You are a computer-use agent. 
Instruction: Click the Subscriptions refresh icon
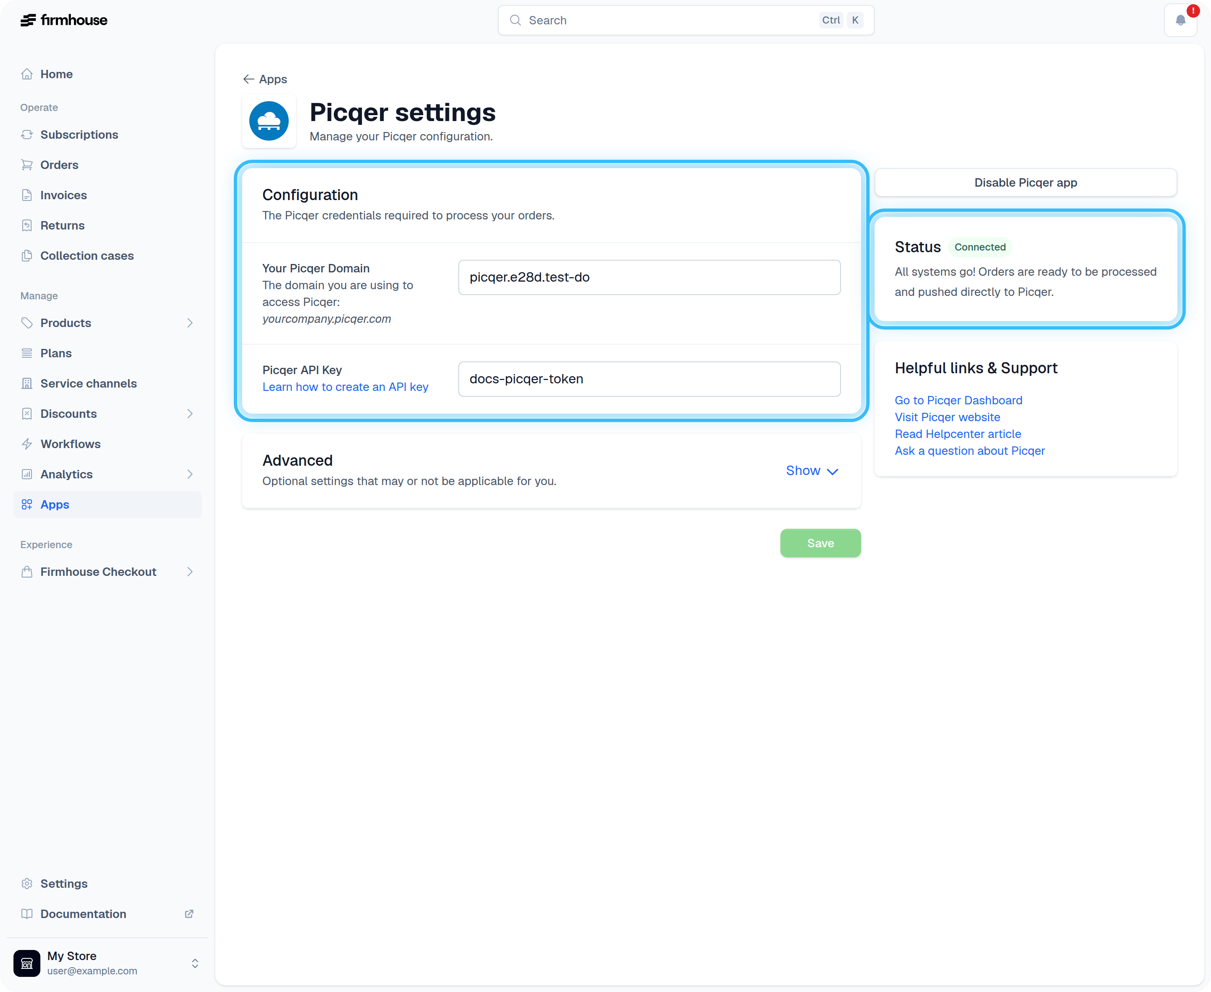click(x=27, y=135)
